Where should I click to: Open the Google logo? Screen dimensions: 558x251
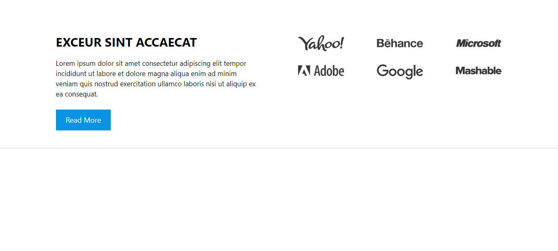point(400,71)
